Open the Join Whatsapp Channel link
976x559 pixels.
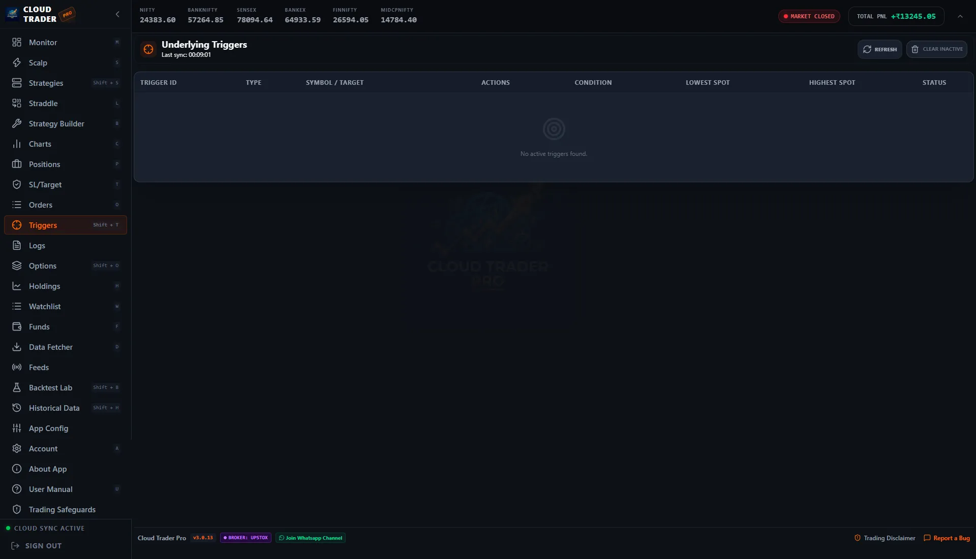(x=311, y=538)
